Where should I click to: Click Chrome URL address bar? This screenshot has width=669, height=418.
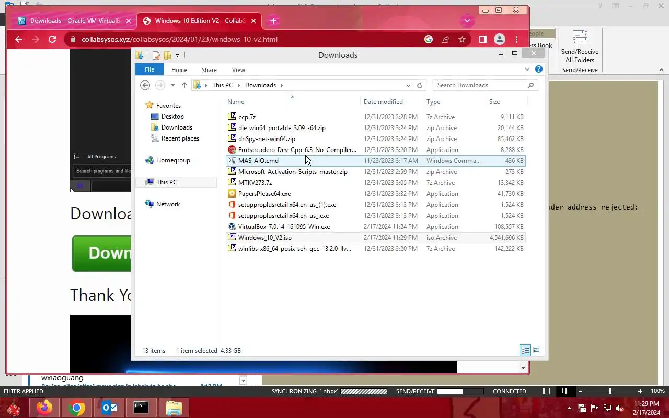[x=246, y=39]
